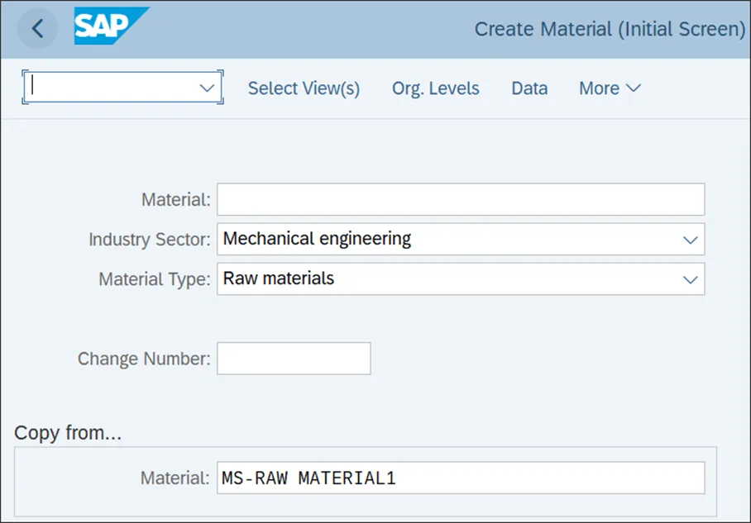Viewport: 751px width, 523px height.
Task: Click the Data toolbar item
Action: click(529, 88)
